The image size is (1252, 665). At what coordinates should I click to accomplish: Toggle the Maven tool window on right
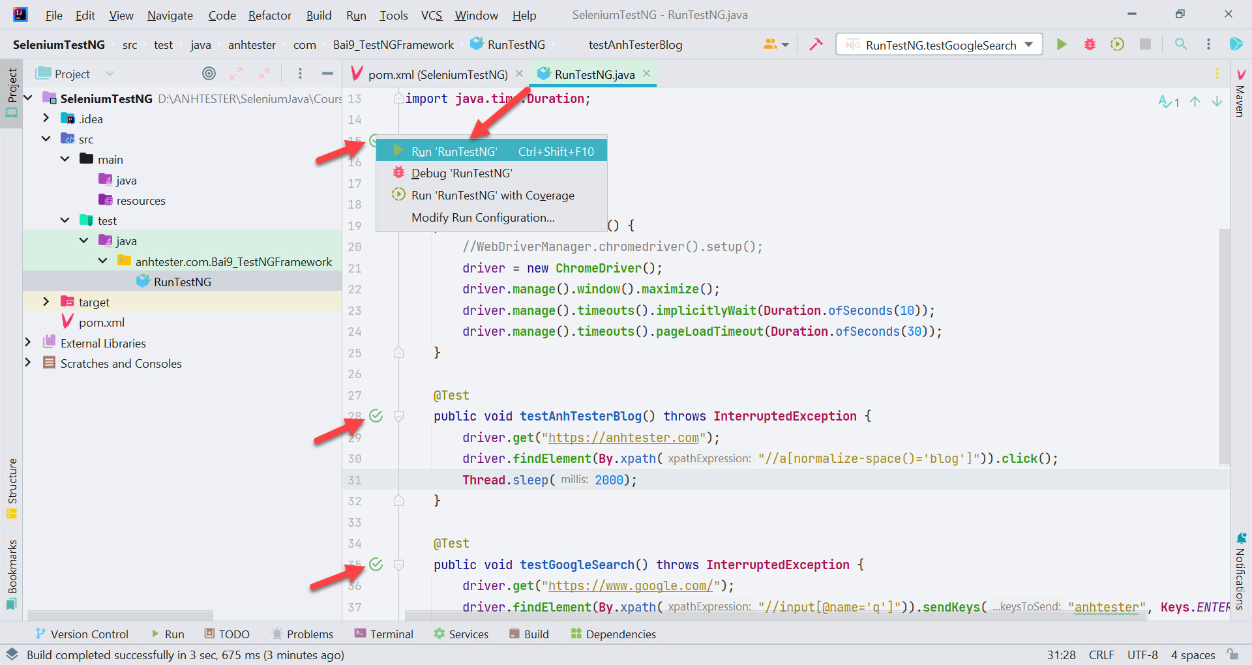coord(1241,93)
